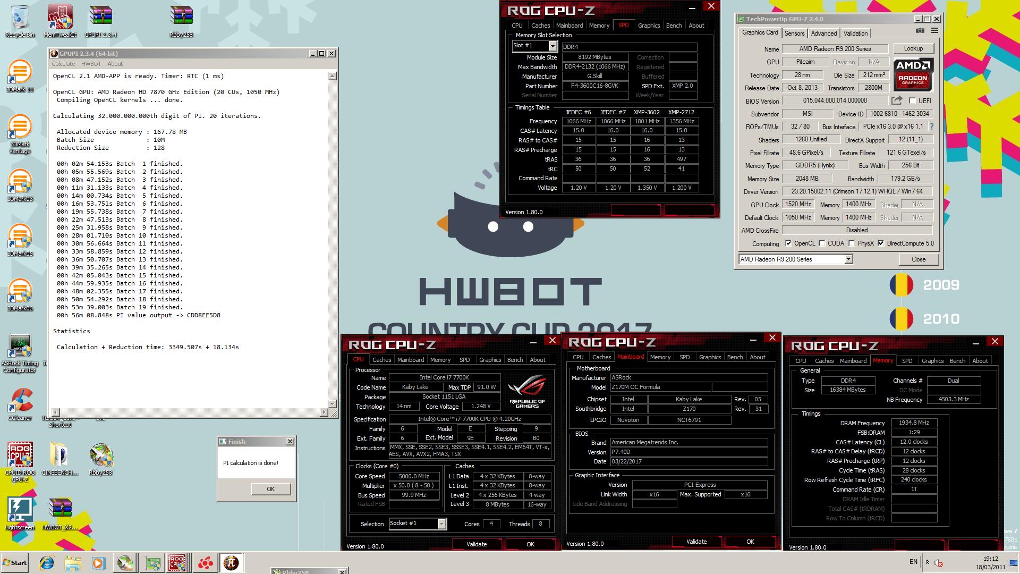Switch to Sensors tab in GPU-Z
Viewport: 1020px width, 574px height.
[x=794, y=33]
